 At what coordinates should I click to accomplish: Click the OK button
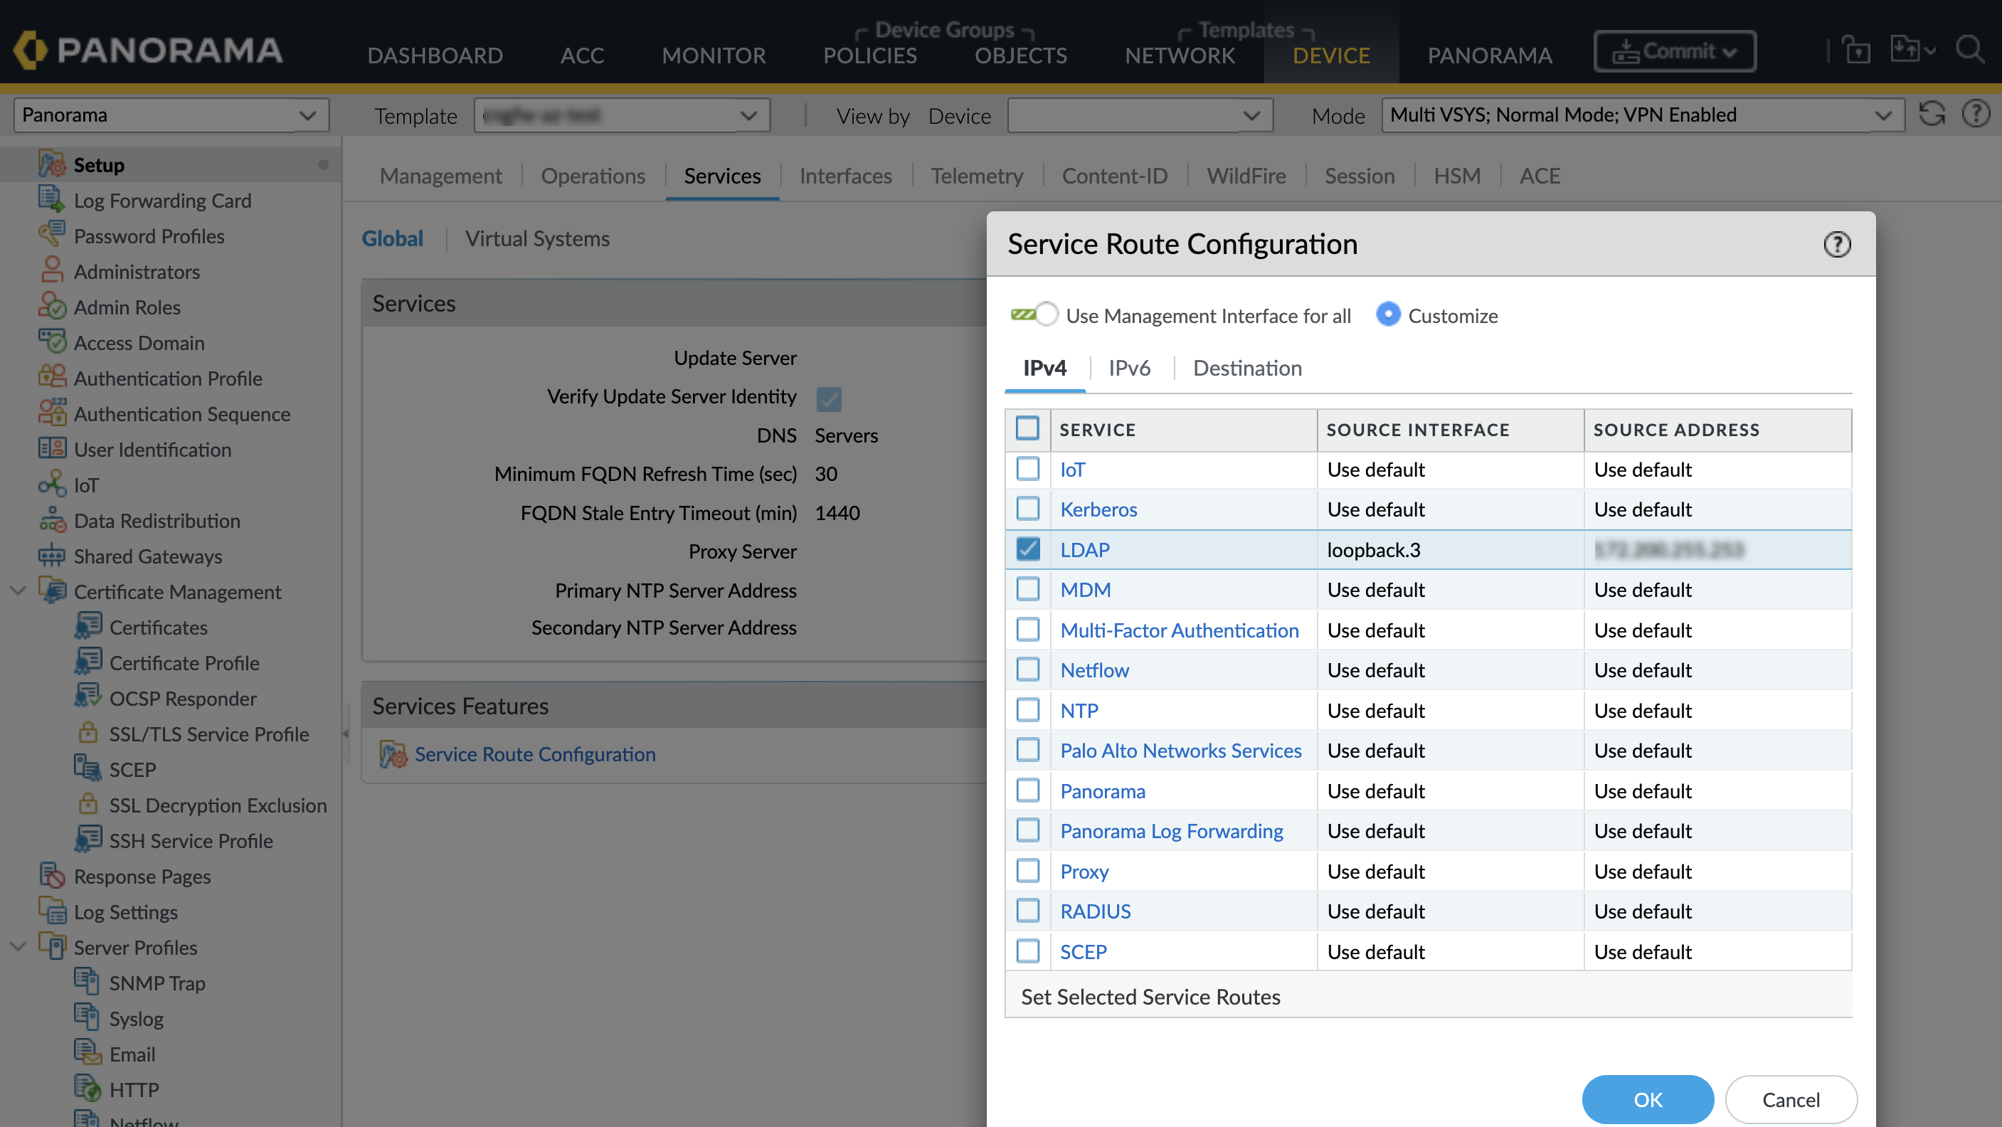coord(1647,1099)
